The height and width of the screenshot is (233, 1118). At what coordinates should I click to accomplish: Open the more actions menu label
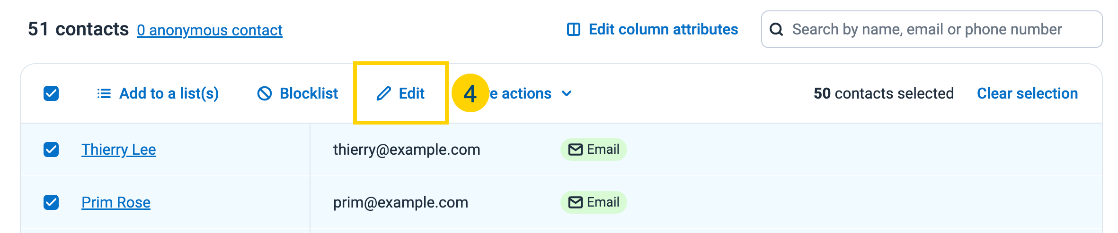(520, 93)
